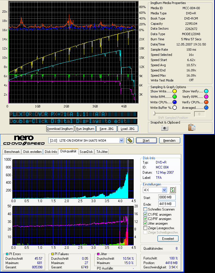Click the Download ImgBurn button
The image size is (215, 273).
[x=60, y=129]
